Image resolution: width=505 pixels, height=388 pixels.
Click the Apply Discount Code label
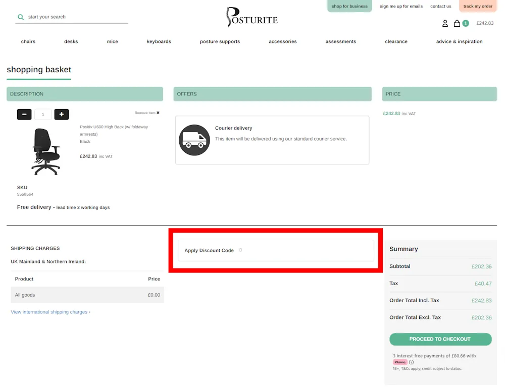coord(209,250)
